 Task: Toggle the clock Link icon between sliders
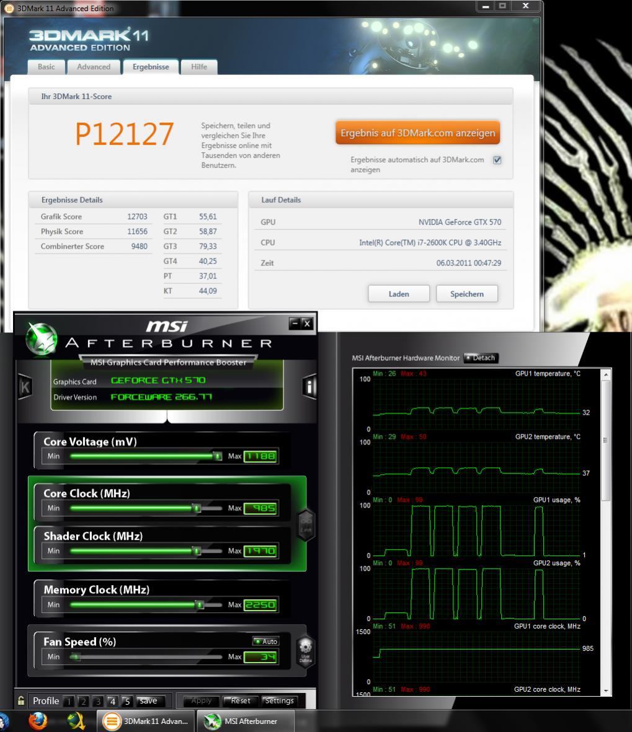306,525
